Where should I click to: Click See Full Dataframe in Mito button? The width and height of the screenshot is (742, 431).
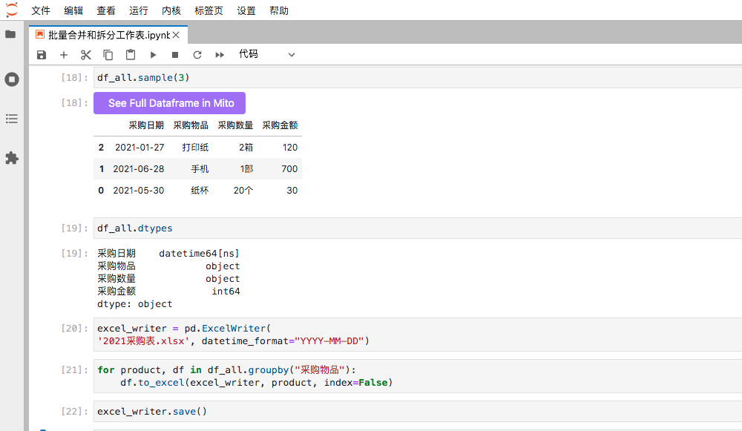[x=169, y=103]
